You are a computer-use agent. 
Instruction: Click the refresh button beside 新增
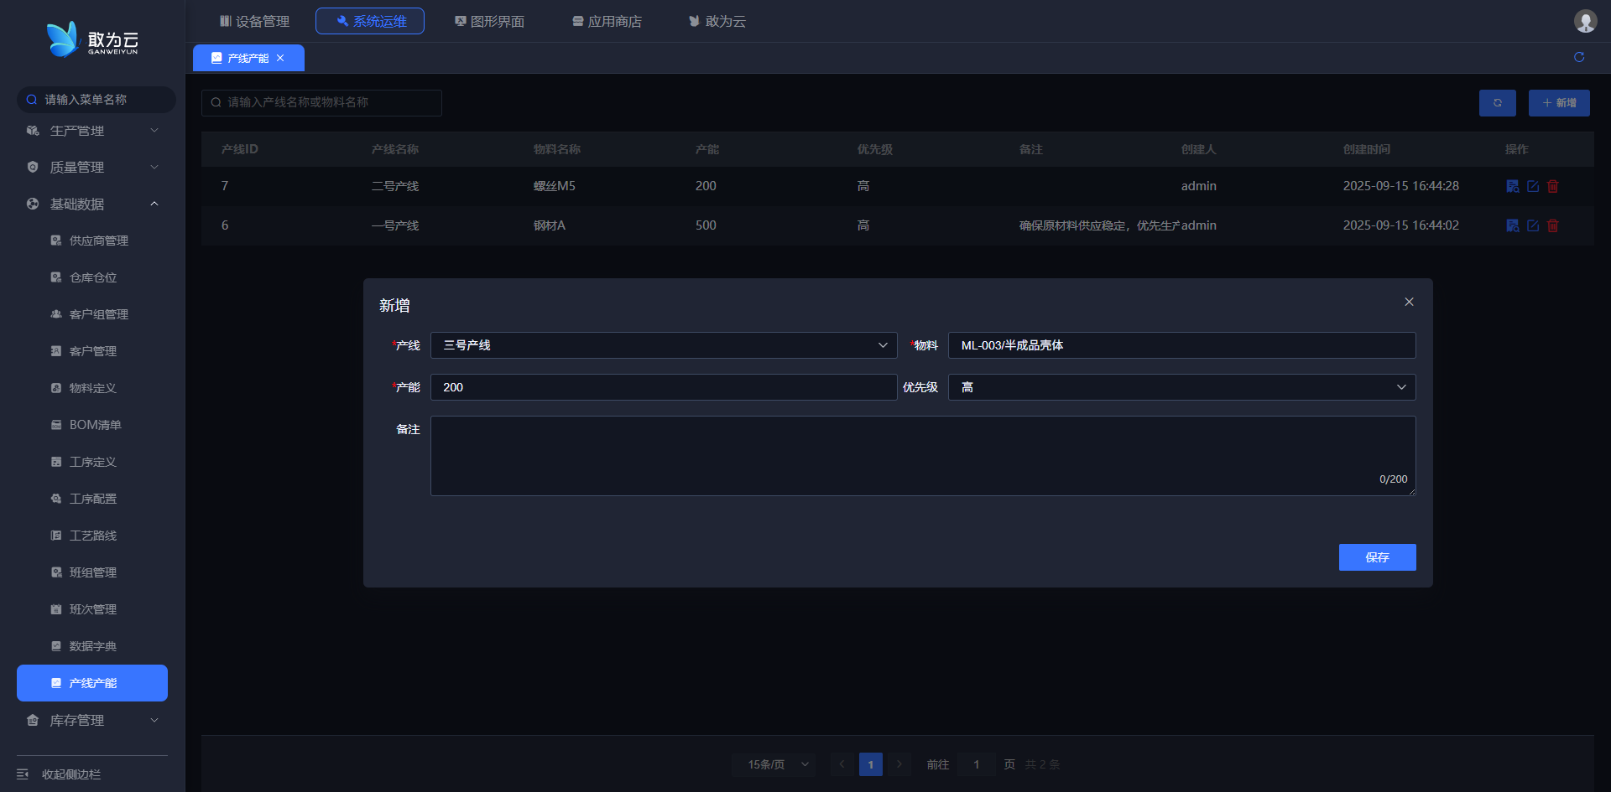point(1497,103)
